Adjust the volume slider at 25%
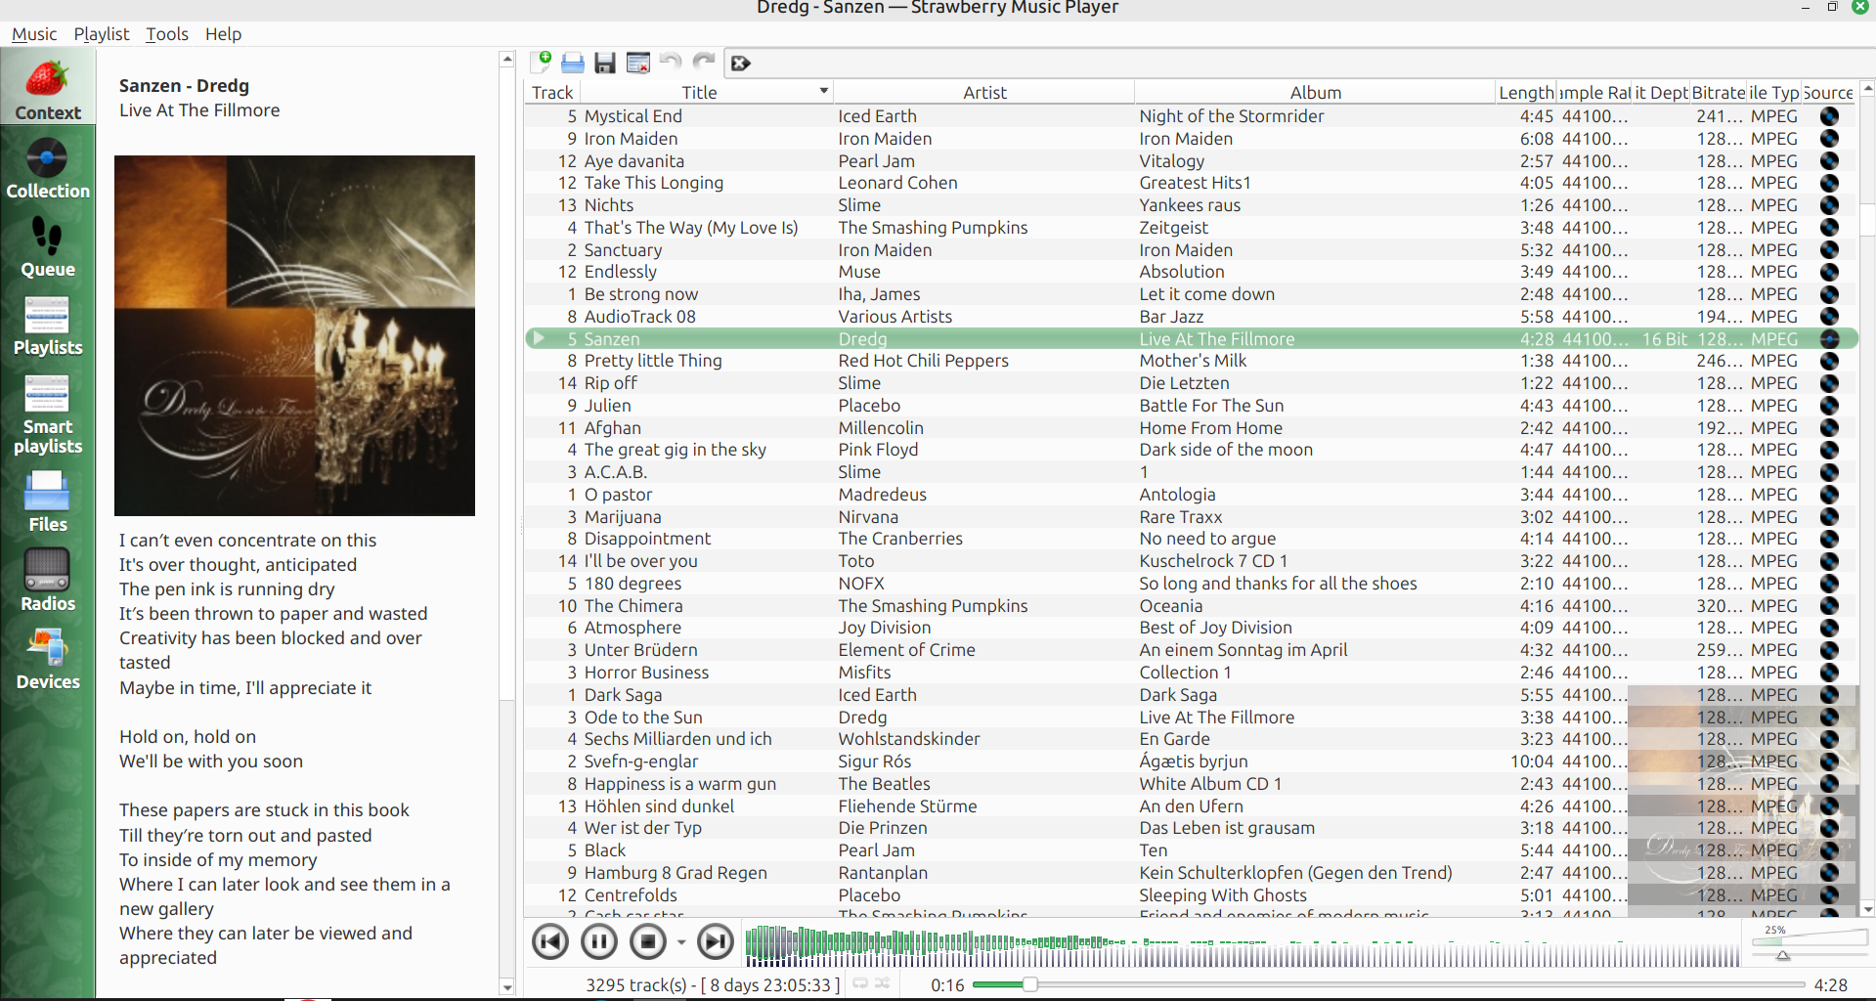The image size is (1876, 1001). click(x=1810, y=943)
